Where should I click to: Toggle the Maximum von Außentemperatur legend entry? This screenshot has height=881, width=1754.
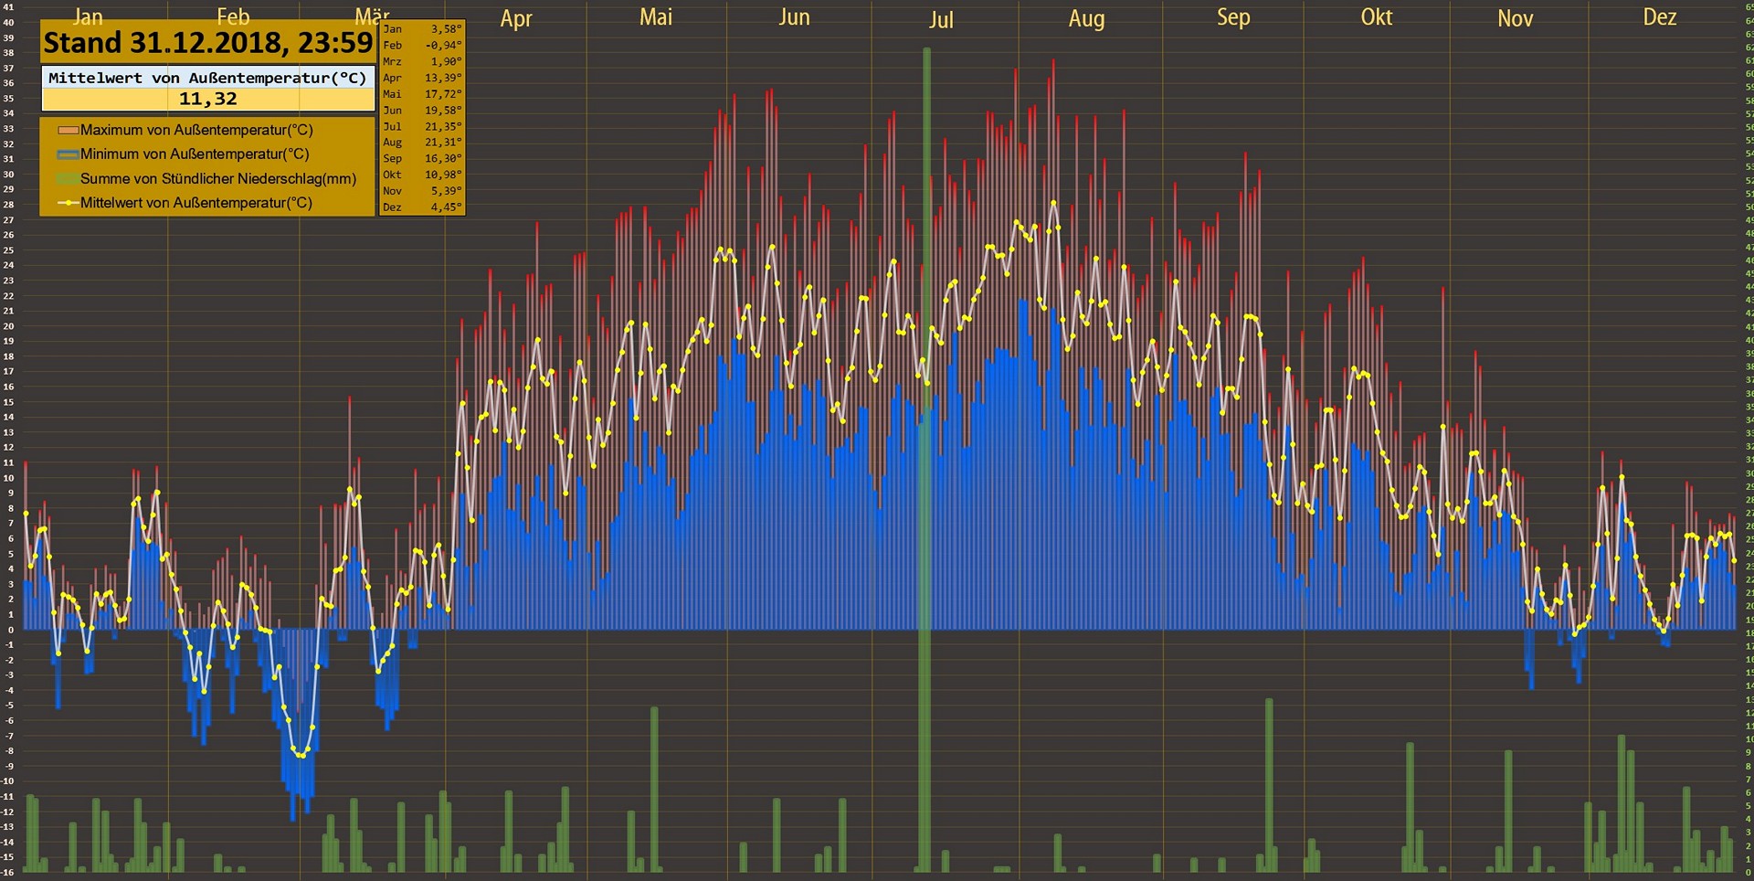[x=196, y=131]
